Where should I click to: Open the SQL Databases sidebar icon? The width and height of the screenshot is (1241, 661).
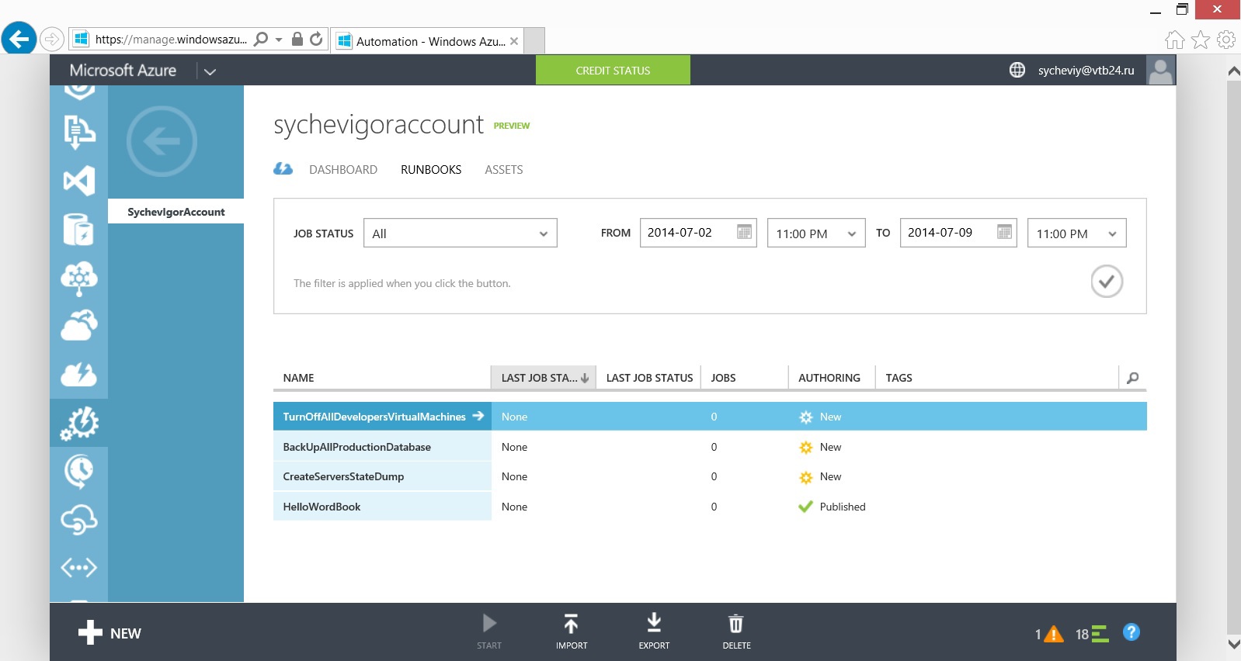78,230
